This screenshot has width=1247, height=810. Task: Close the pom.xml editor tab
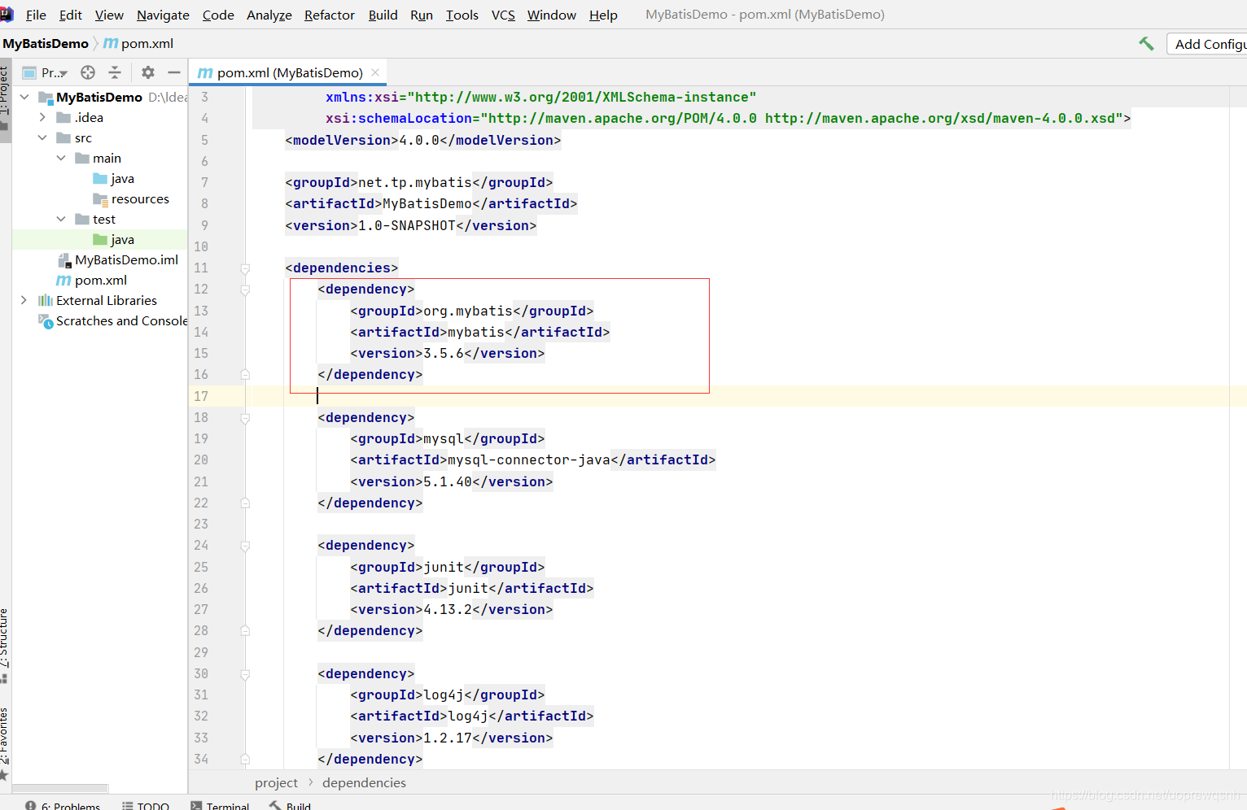coord(375,72)
